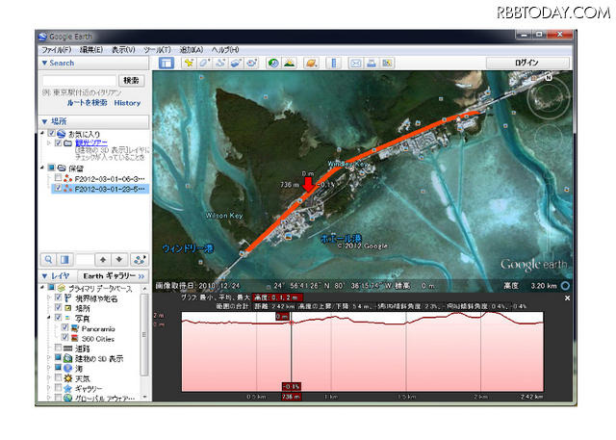Switch planets with the Saturn icon
The image size is (616, 440).
coord(311,63)
